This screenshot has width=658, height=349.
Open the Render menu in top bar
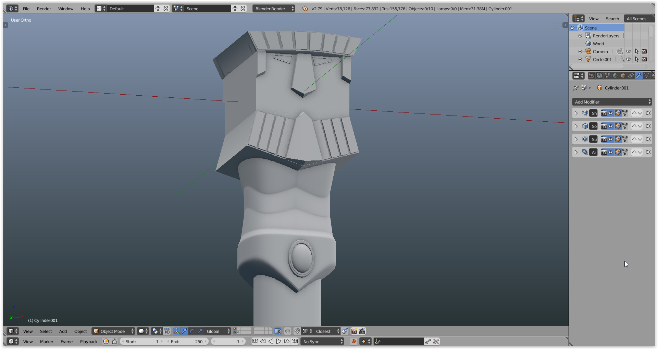(44, 9)
